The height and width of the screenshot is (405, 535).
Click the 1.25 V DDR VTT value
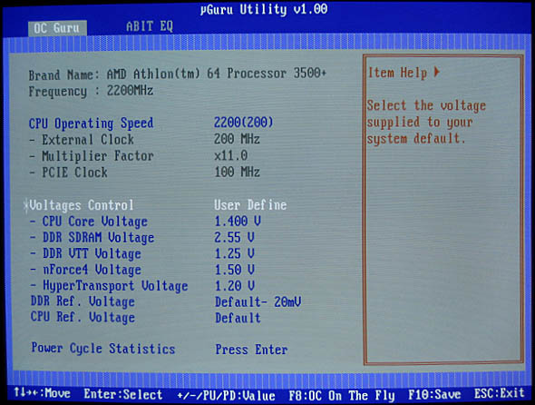(x=234, y=253)
